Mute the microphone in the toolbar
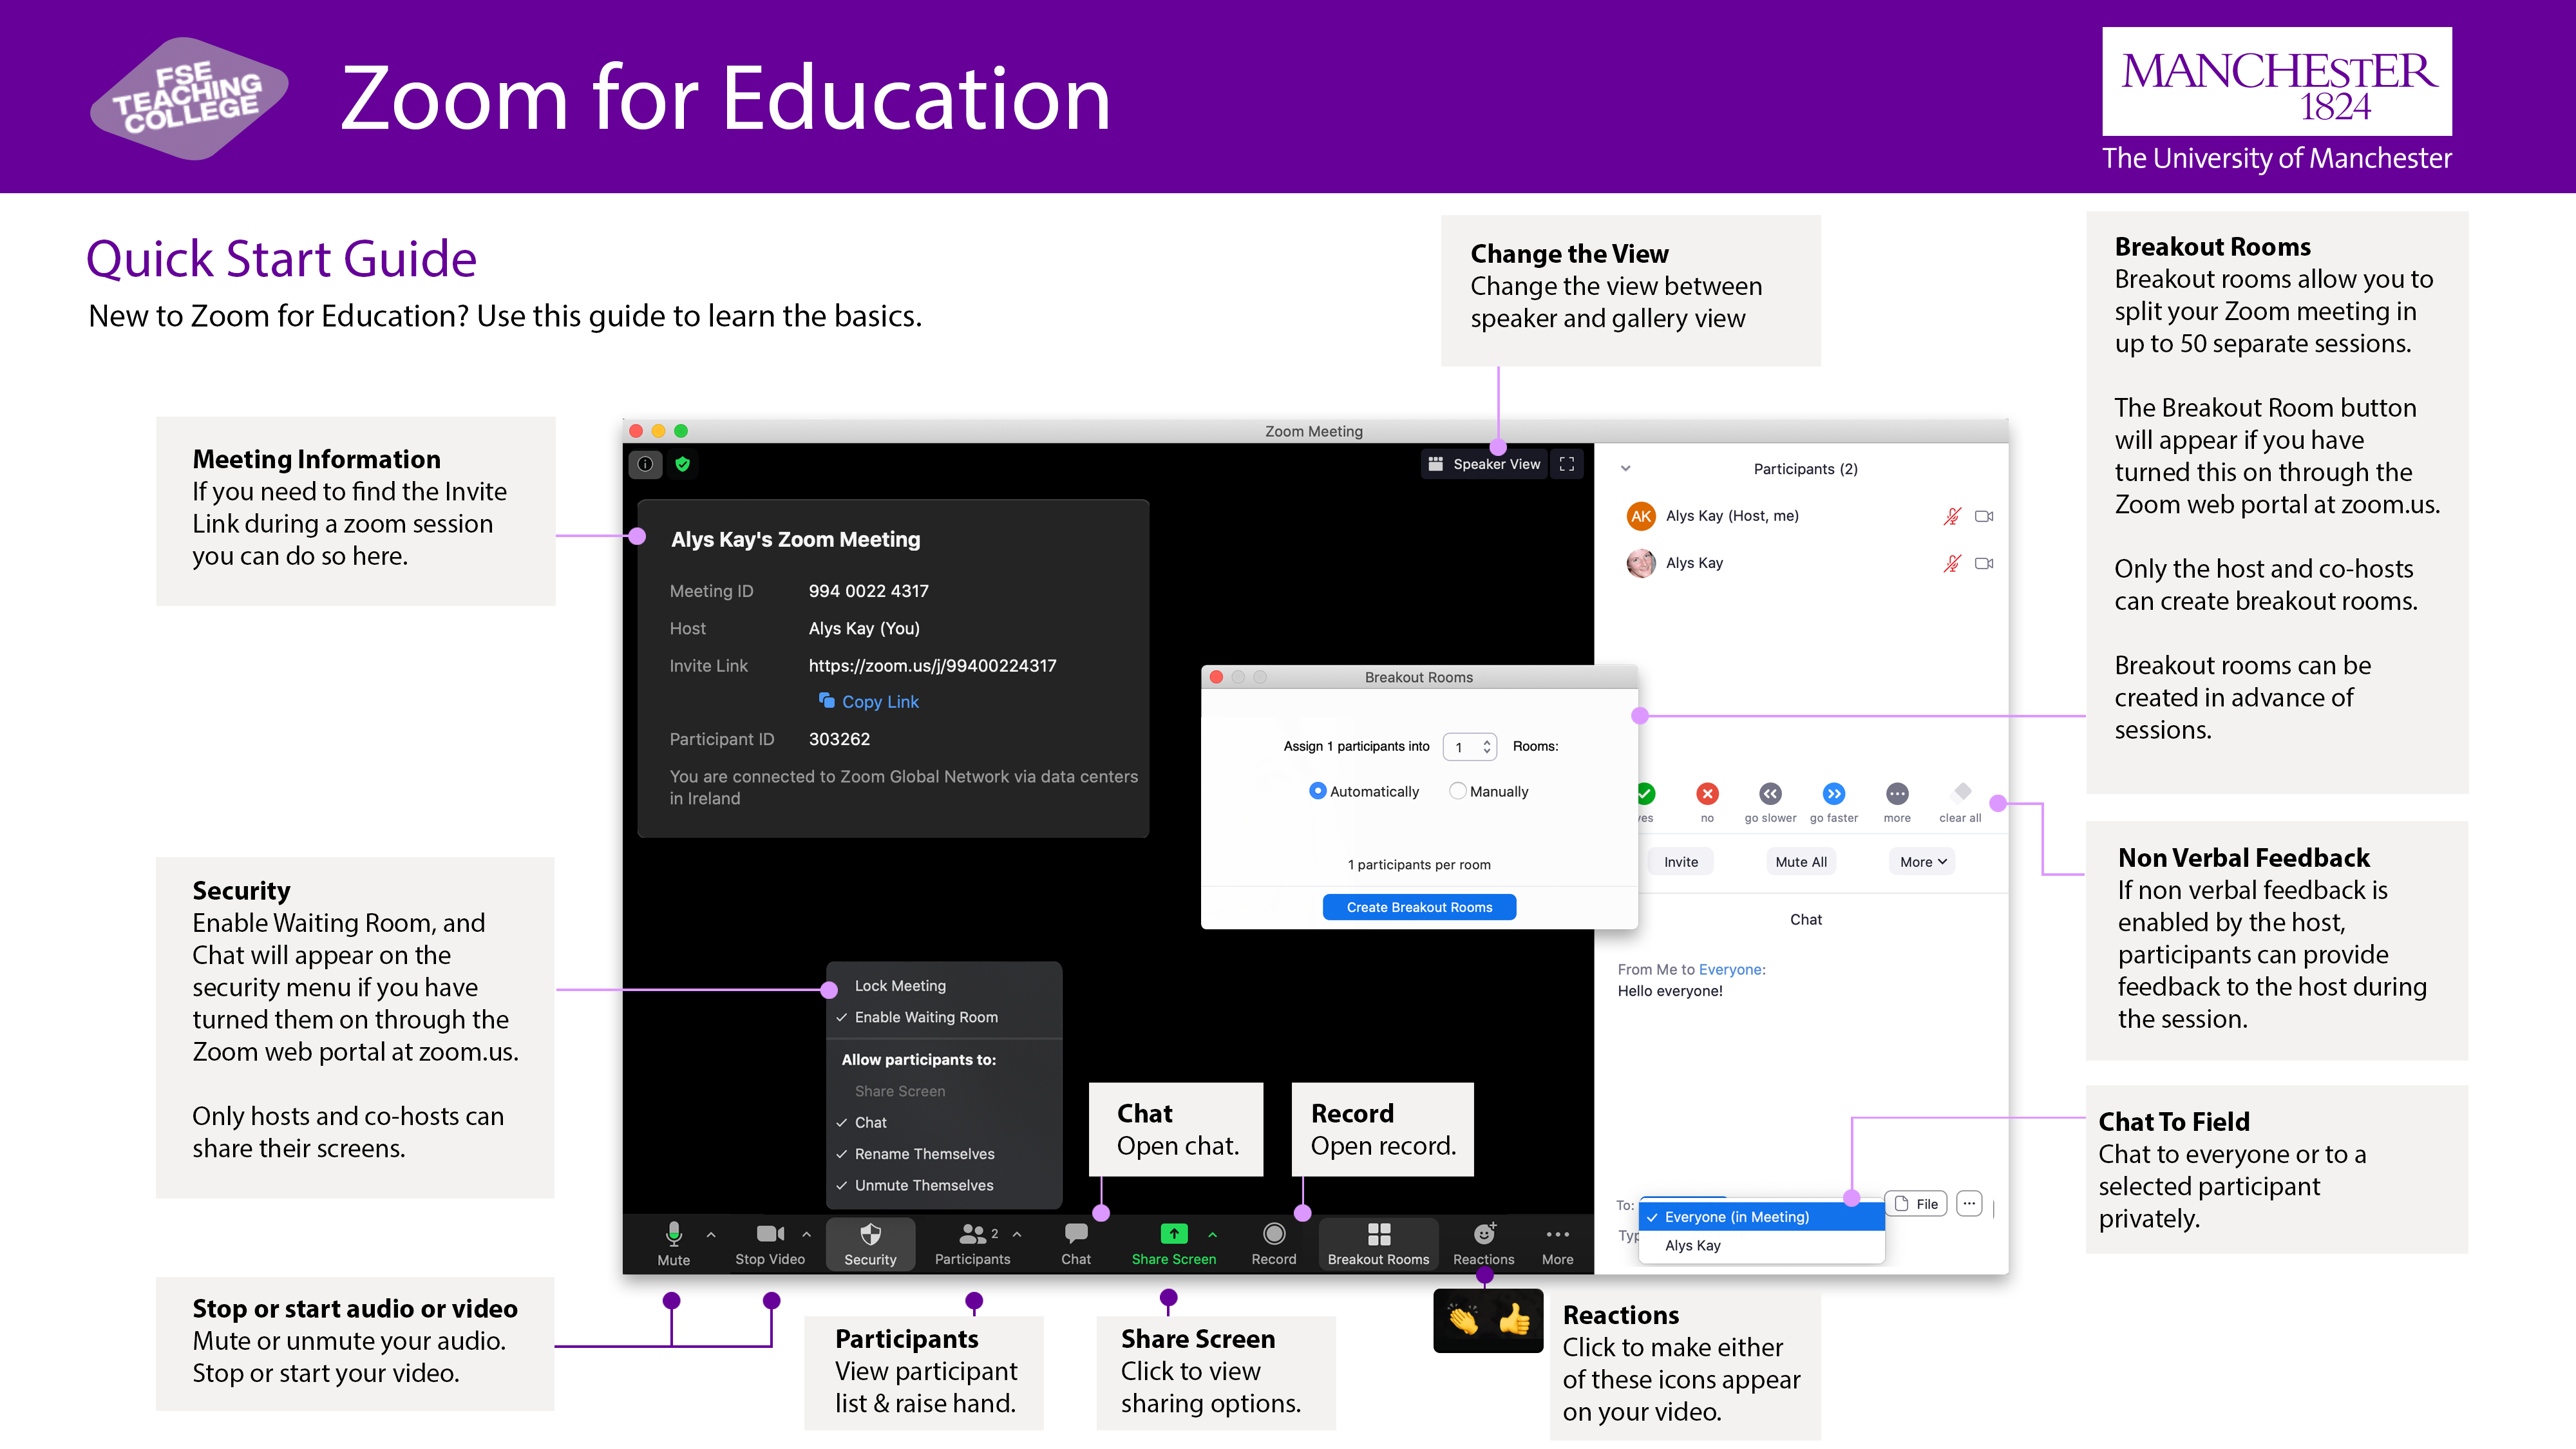 point(674,1243)
